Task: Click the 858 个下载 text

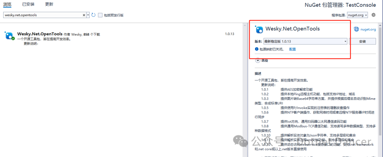Action: [x=91, y=34]
